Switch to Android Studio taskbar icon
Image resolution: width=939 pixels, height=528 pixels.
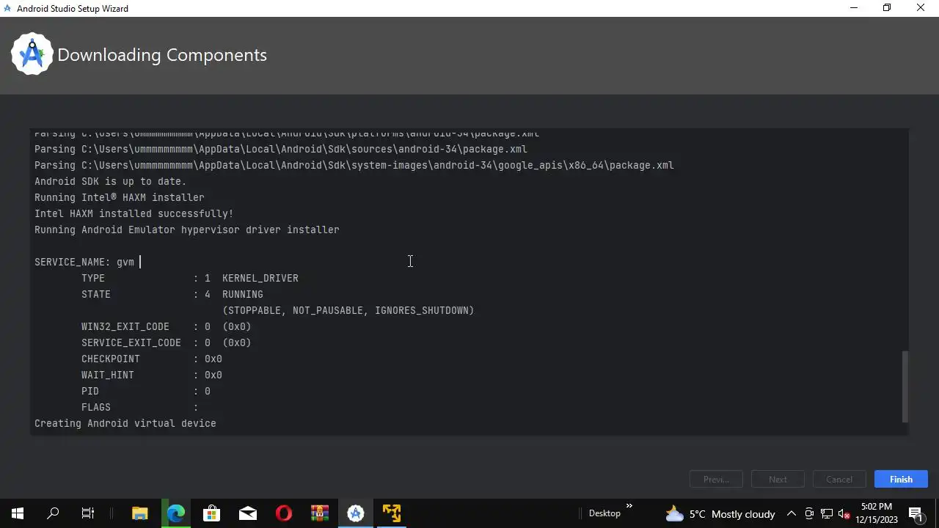pyautogui.click(x=356, y=513)
